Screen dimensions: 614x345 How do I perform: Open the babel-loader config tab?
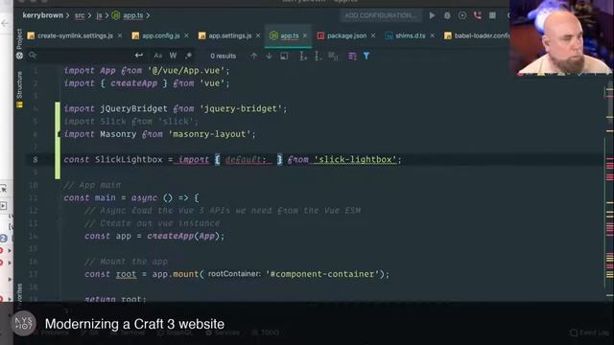[477, 35]
